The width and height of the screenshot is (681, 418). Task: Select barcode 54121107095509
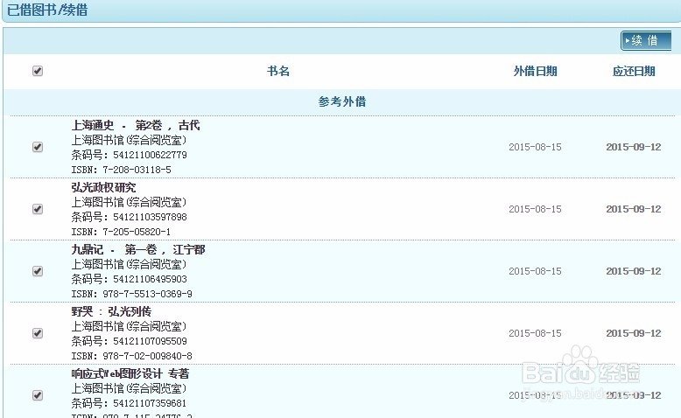(150, 341)
